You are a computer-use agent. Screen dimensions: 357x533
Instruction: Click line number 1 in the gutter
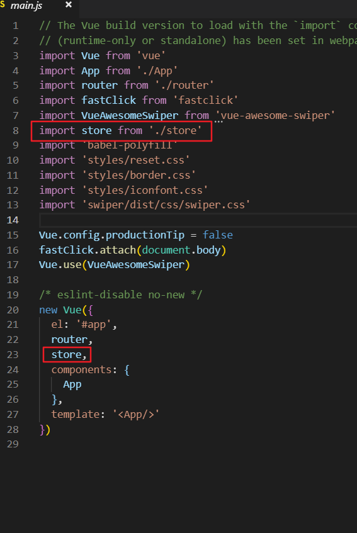pyautogui.click(x=15, y=26)
